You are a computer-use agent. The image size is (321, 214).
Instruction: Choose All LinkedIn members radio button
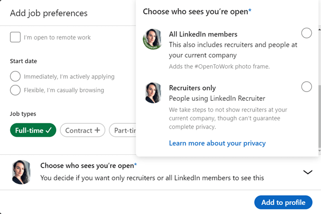(307, 33)
